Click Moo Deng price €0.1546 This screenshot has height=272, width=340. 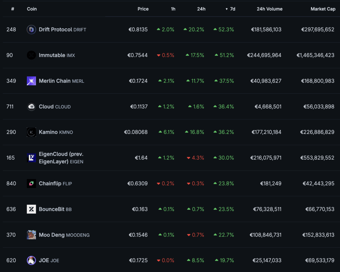(x=138, y=235)
